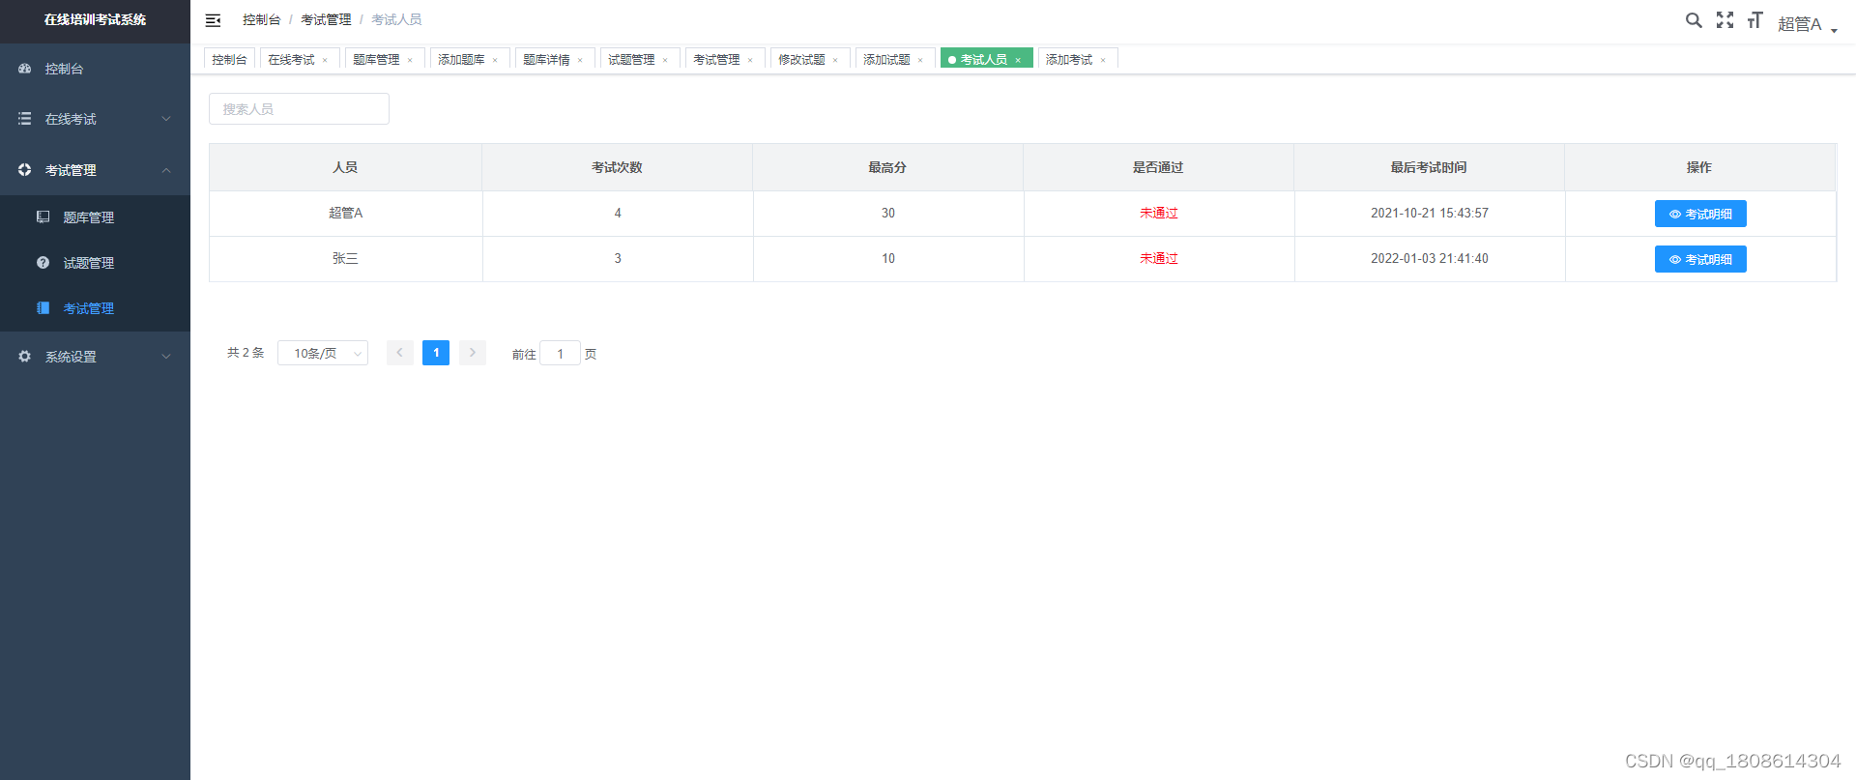The image size is (1856, 780).
Task: Click the 控制台 dashboard sidebar icon
Action: click(x=25, y=69)
